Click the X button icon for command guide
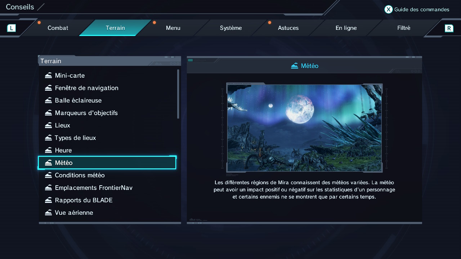The height and width of the screenshot is (259, 461). (388, 10)
